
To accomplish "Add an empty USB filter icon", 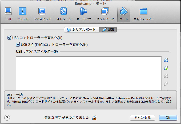I will pos(166,60).
